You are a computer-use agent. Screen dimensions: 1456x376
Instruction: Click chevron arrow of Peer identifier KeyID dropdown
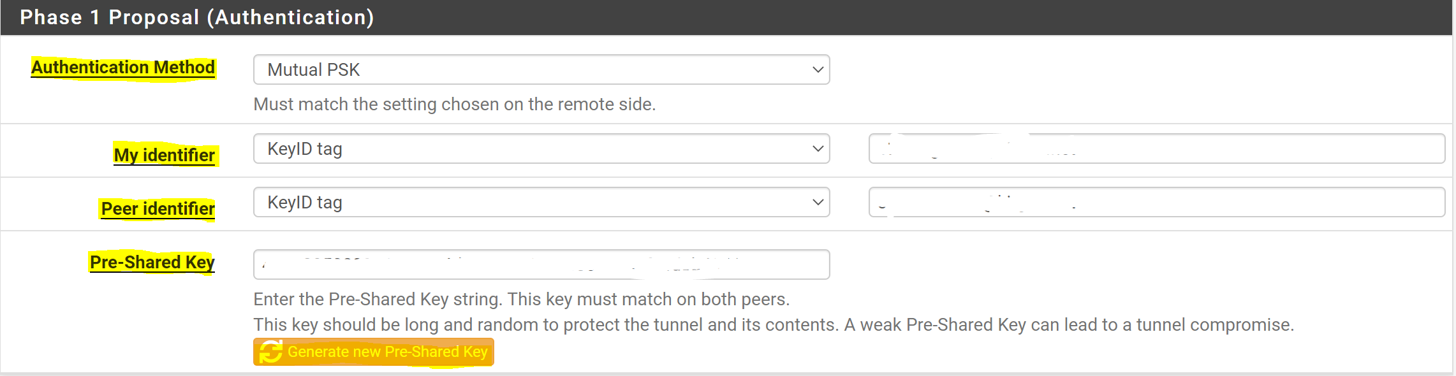818,202
